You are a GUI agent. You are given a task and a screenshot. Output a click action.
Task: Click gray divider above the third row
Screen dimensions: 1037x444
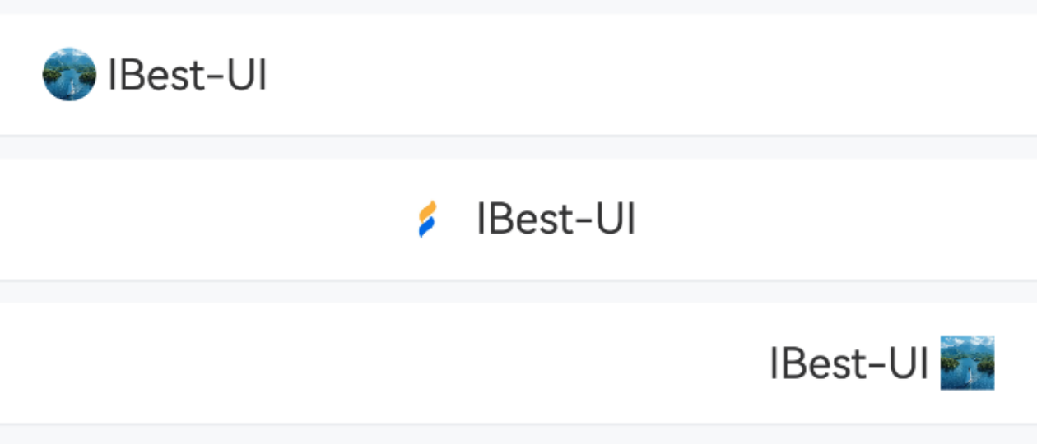click(518, 291)
